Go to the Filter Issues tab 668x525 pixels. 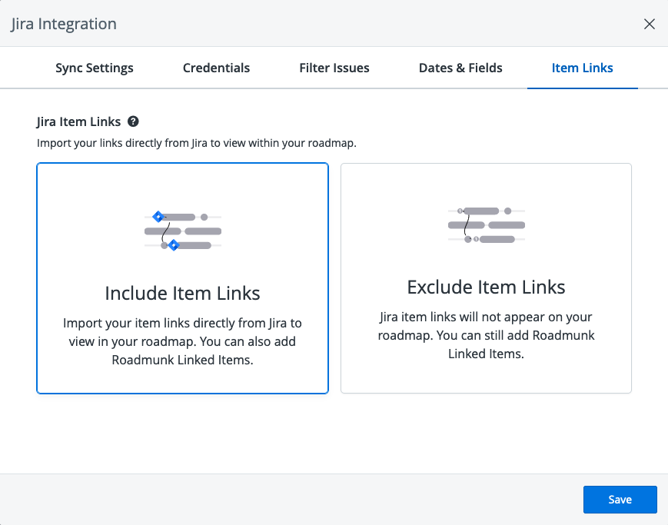point(334,68)
